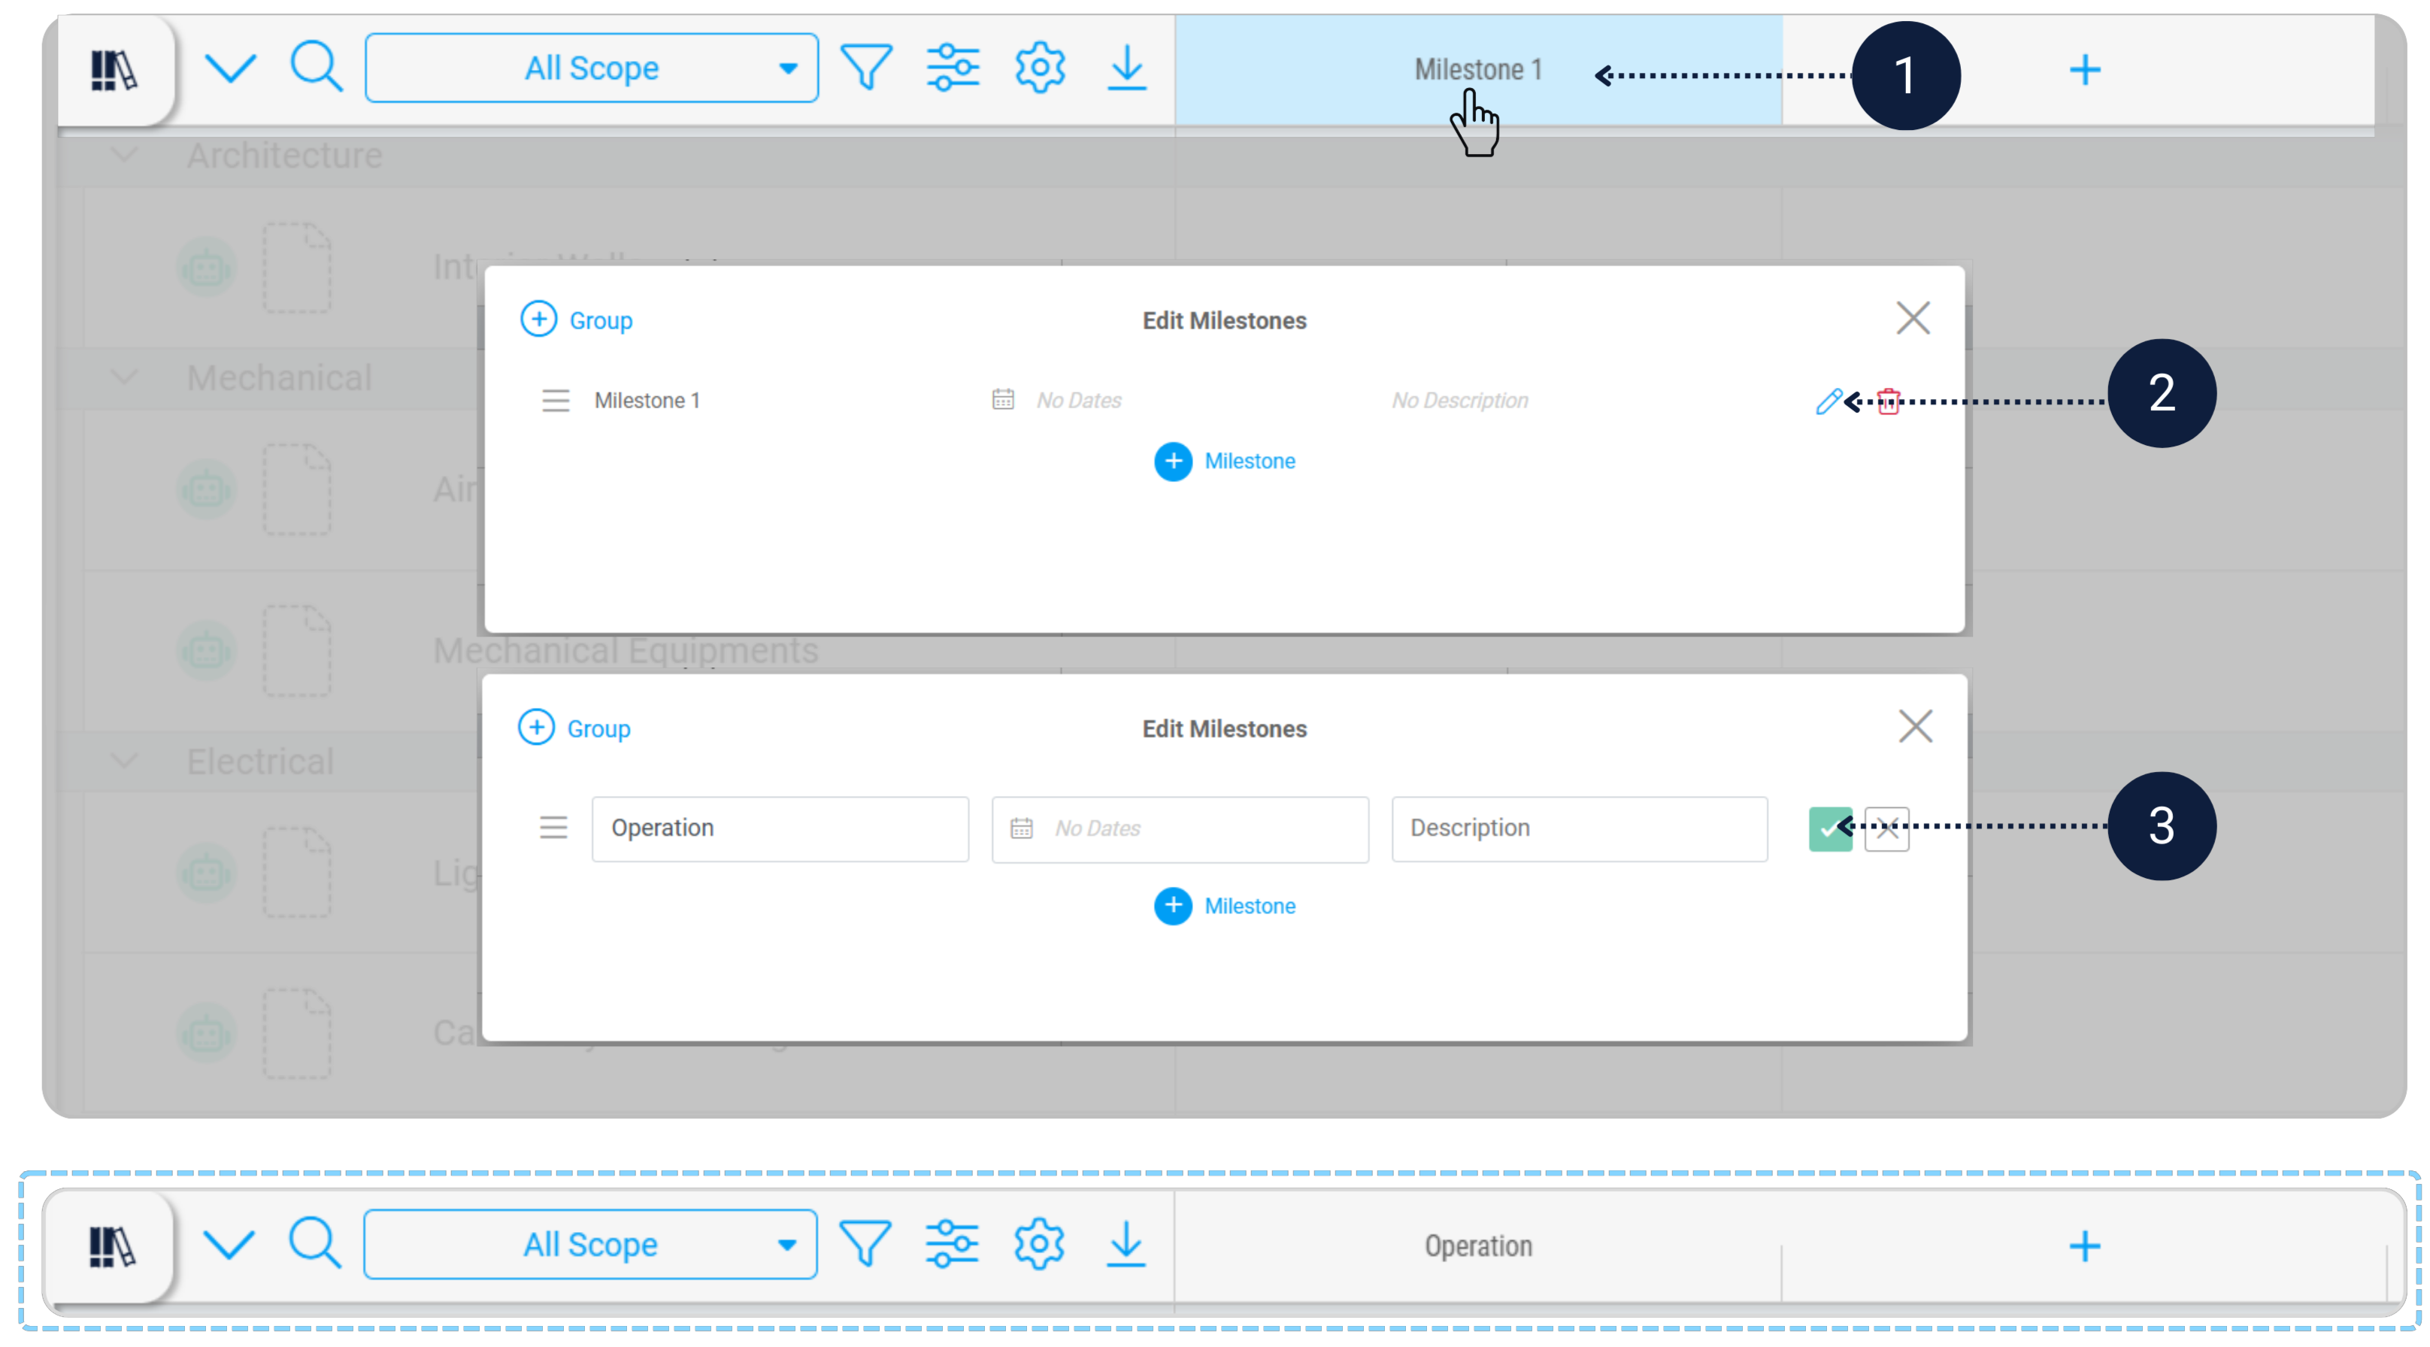Add Milestone in the lower dialog
2430x1347 pixels.
pyautogui.click(x=1225, y=906)
